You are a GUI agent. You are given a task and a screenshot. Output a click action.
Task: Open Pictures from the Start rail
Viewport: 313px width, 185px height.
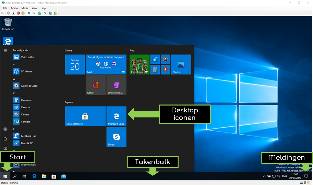click(5, 148)
